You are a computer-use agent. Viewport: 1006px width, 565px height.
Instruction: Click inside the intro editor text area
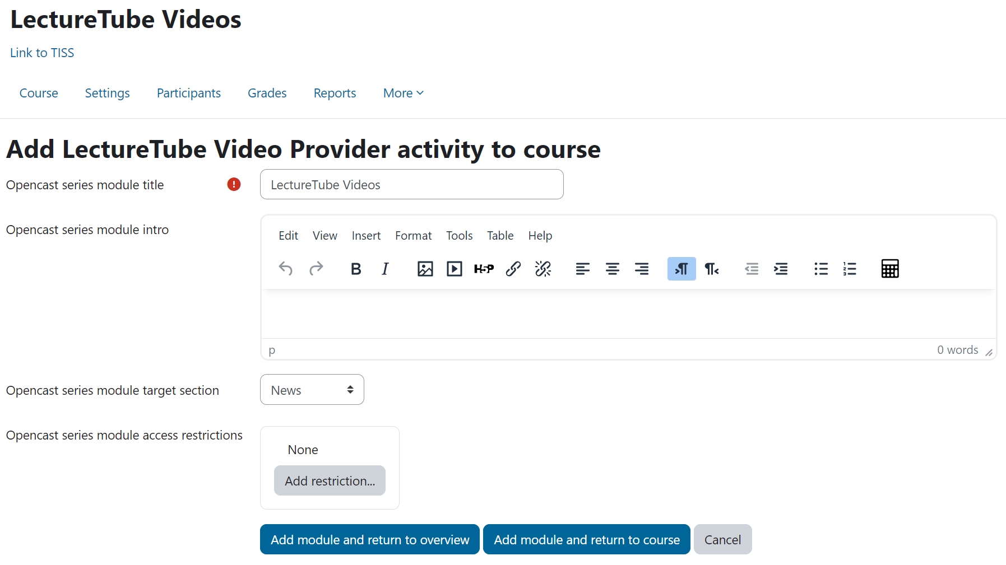629,314
